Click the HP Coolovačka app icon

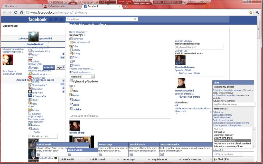coord(30,96)
